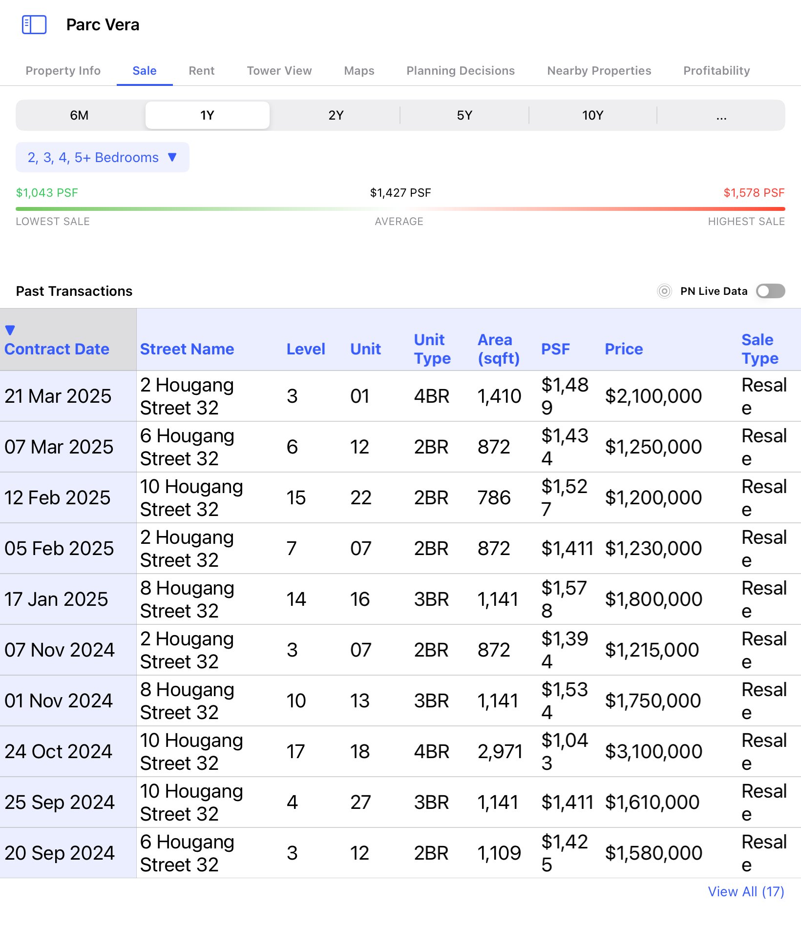Viewport: 801px width, 928px height.
Task: Switch to the Rent tab
Action: pos(201,71)
